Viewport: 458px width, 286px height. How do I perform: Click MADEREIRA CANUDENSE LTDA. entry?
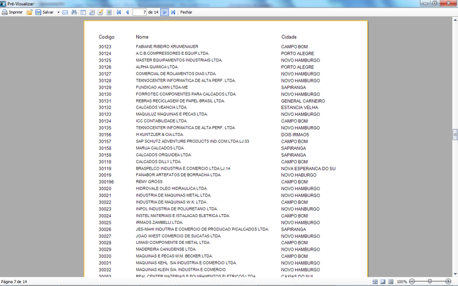coord(166,249)
